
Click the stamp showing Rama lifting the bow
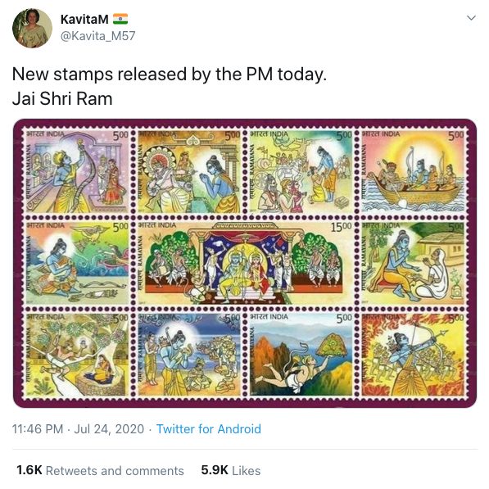[77, 172]
